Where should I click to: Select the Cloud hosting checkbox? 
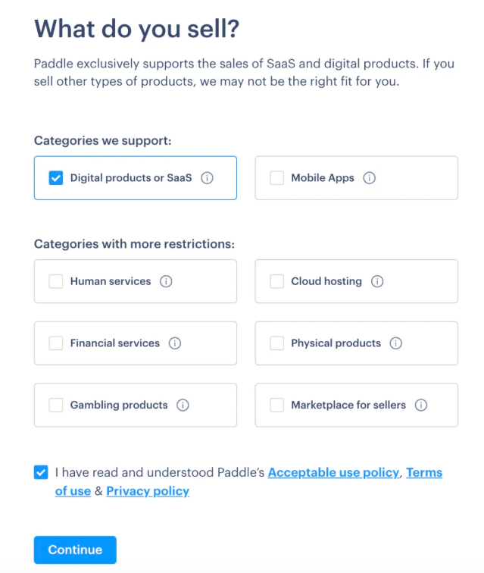click(x=277, y=281)
